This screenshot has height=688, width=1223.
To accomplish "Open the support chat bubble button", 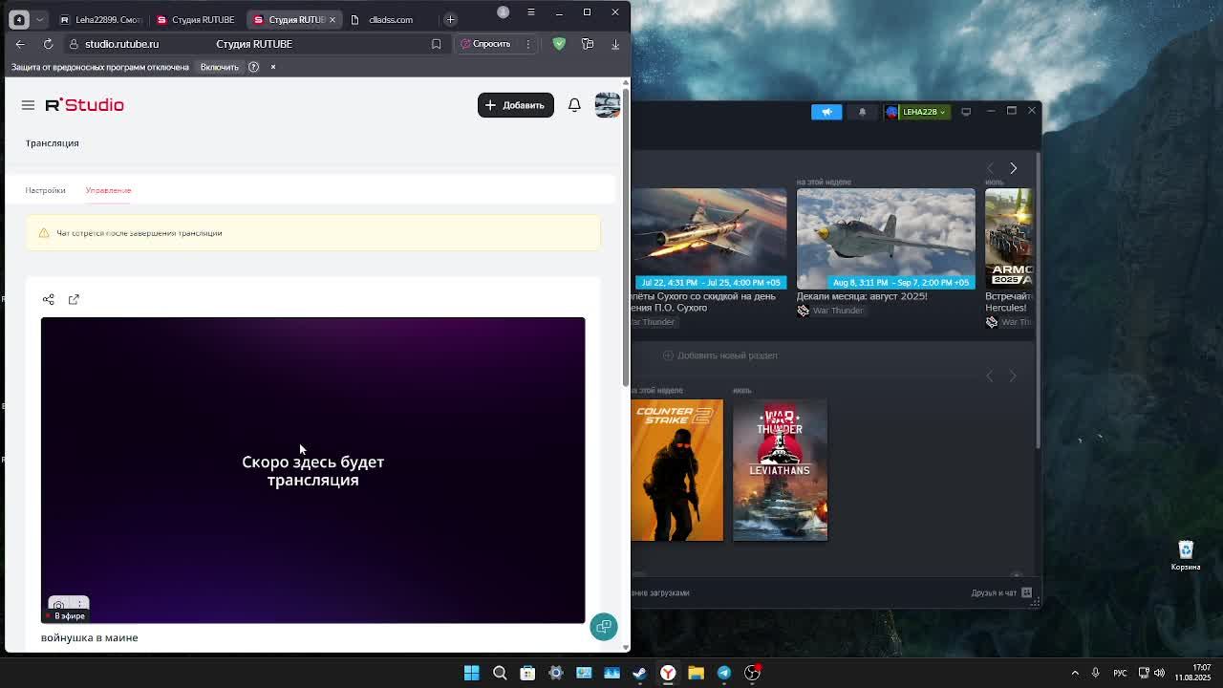I will coord(604,627).
